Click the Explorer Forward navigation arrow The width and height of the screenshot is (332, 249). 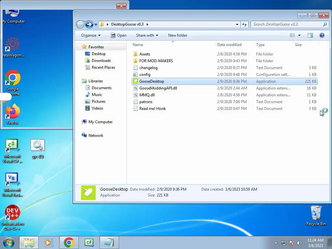click(89, 24)
